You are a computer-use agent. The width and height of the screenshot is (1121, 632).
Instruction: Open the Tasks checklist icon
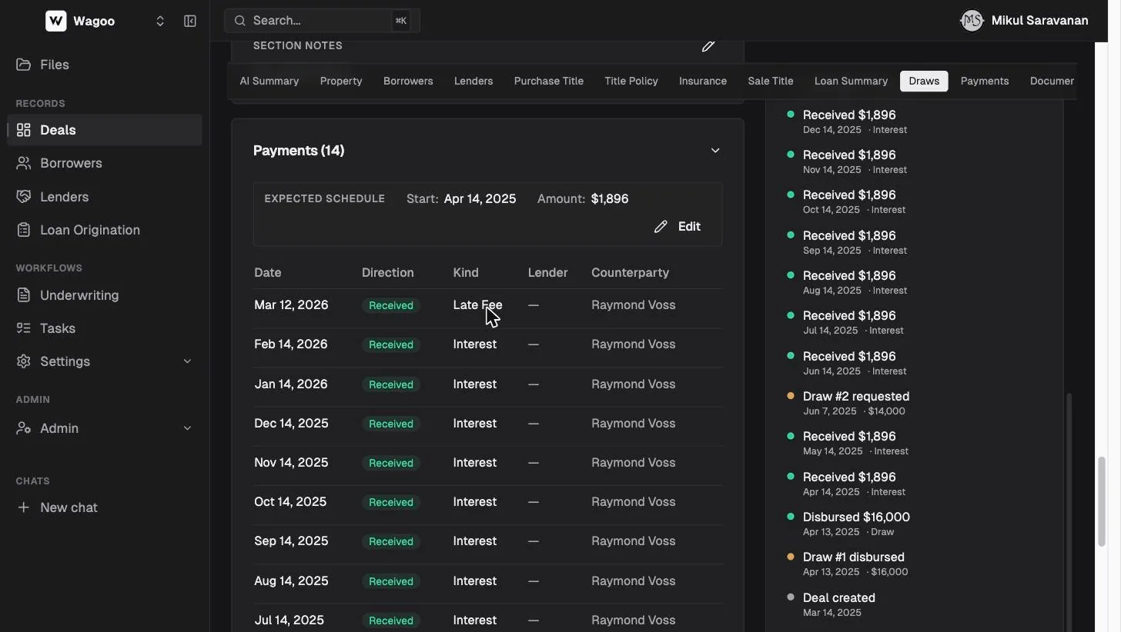tap(24, 328)
